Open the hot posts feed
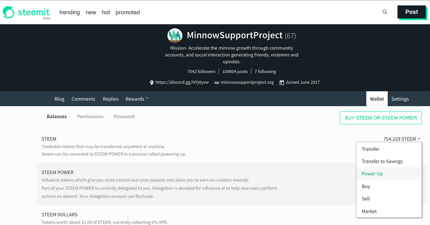 106,12
